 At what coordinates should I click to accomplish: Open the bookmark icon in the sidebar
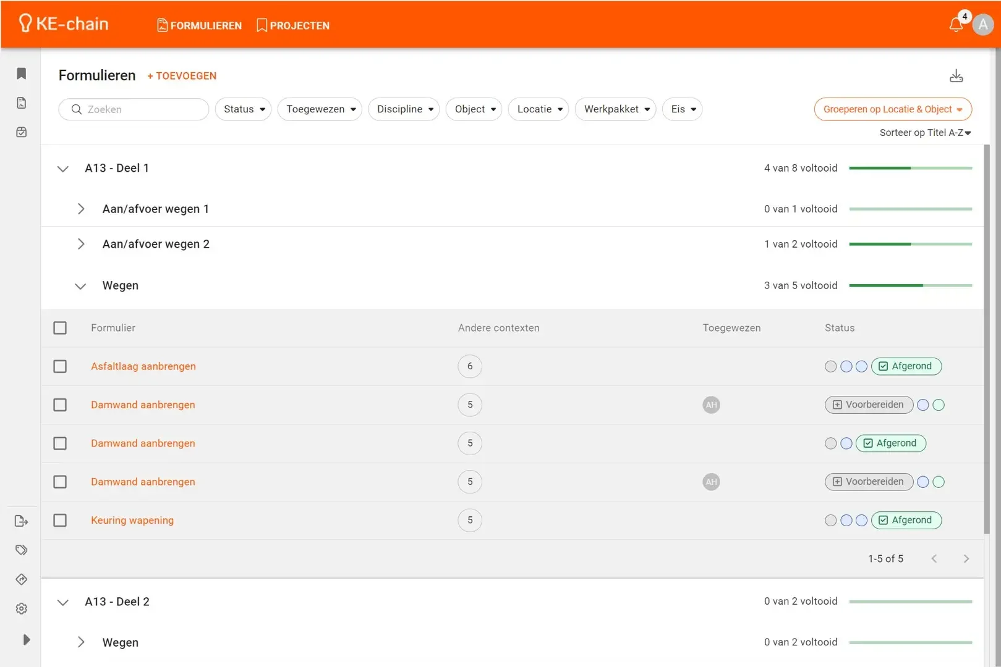coord(22,74)
